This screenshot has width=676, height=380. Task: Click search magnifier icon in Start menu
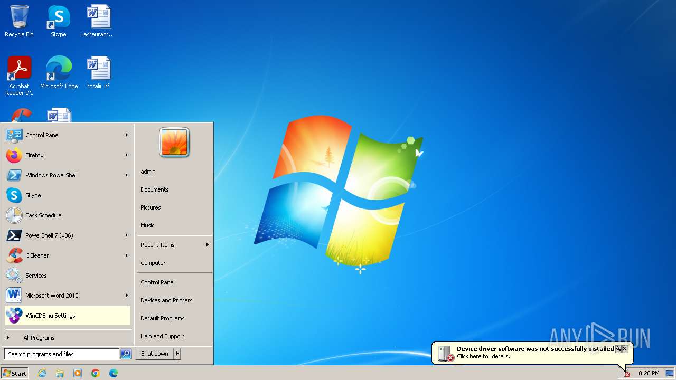[126, 354]
